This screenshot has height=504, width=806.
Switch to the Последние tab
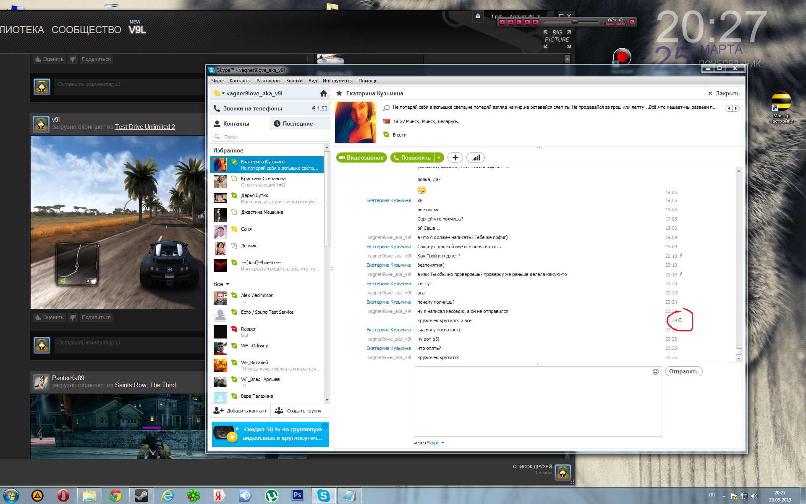tap(301, 123)
